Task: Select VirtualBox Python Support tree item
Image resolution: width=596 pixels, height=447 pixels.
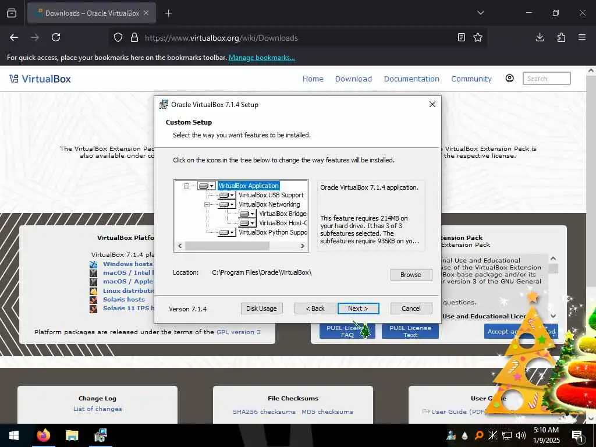Action: coord(272,232)
